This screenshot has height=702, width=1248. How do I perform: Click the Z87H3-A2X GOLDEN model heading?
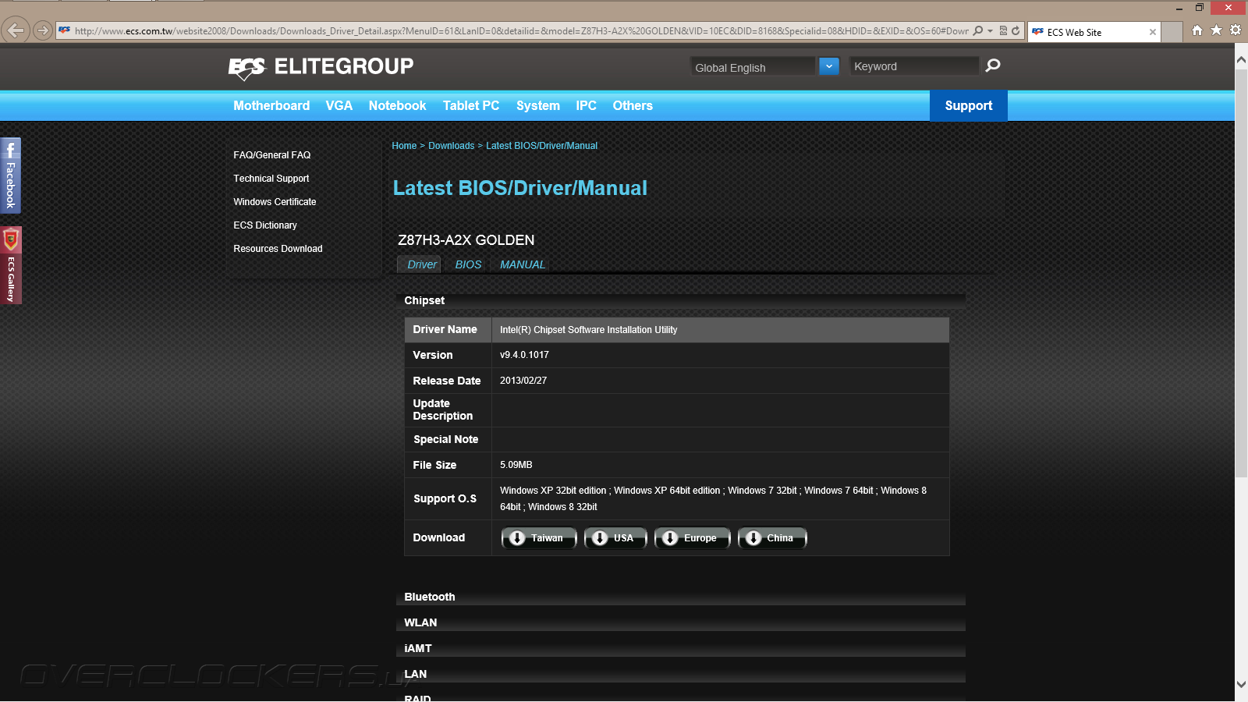[x=466, y=240]
